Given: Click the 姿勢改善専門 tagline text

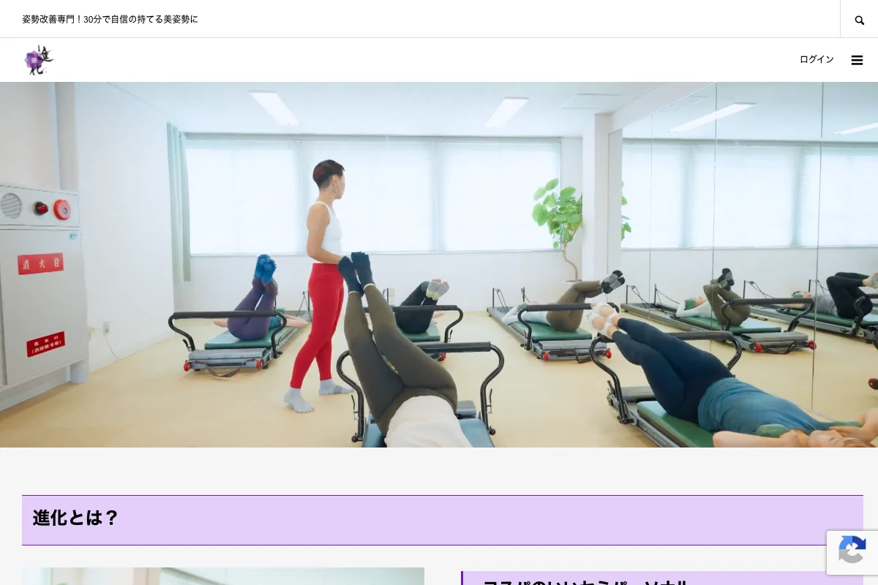Looking at the screenshot, I should point(110,19).
